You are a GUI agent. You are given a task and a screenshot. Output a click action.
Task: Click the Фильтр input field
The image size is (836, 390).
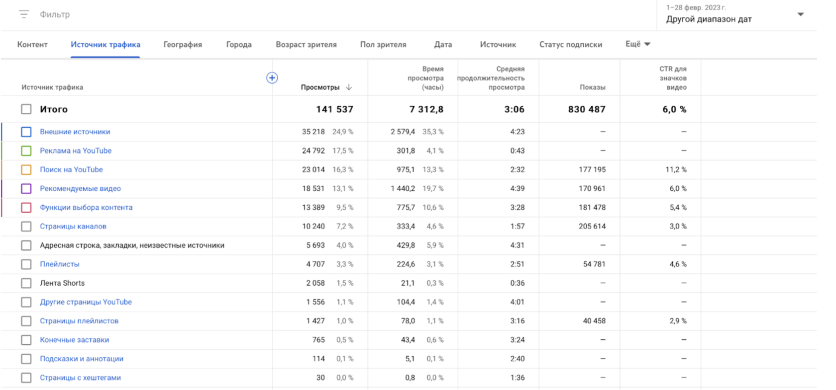(x=55, y=14)
